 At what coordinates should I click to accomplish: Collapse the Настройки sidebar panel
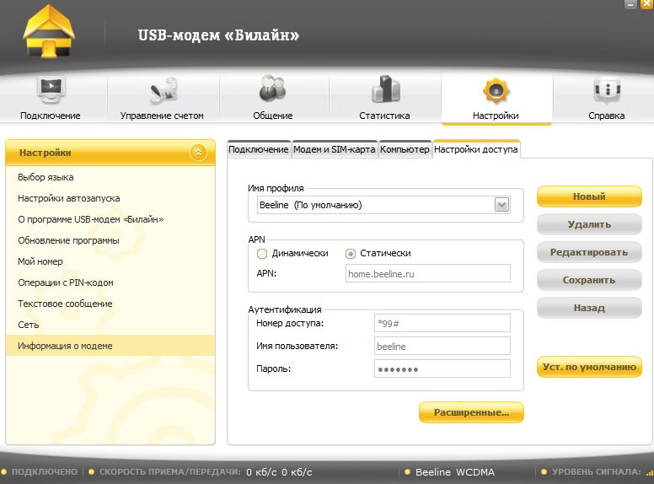198,153
